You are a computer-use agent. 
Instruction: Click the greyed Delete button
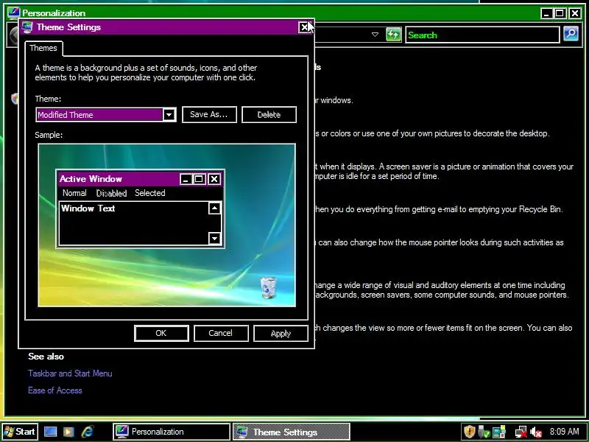[x=269, y=115]
